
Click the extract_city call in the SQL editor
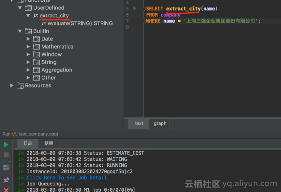point(183,8)
